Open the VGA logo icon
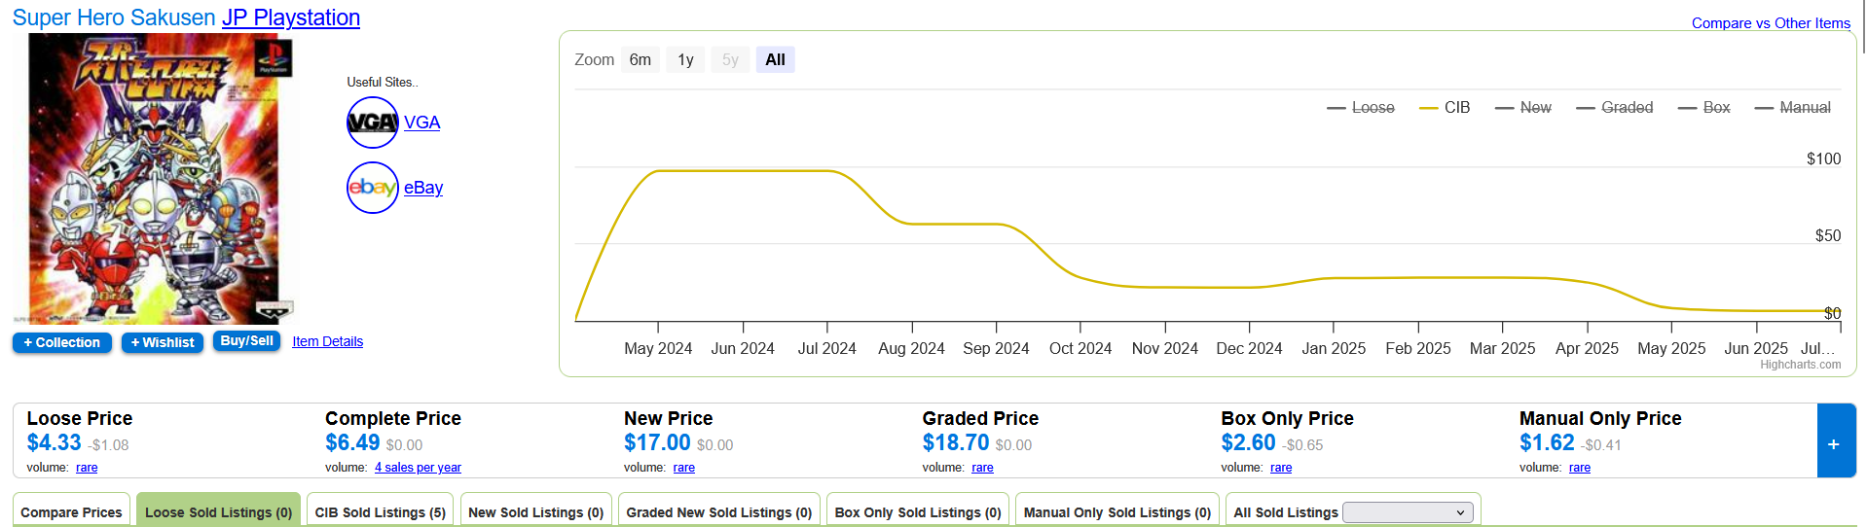The height and width of the screenshot is (527, 1867). tap(373, 123)
